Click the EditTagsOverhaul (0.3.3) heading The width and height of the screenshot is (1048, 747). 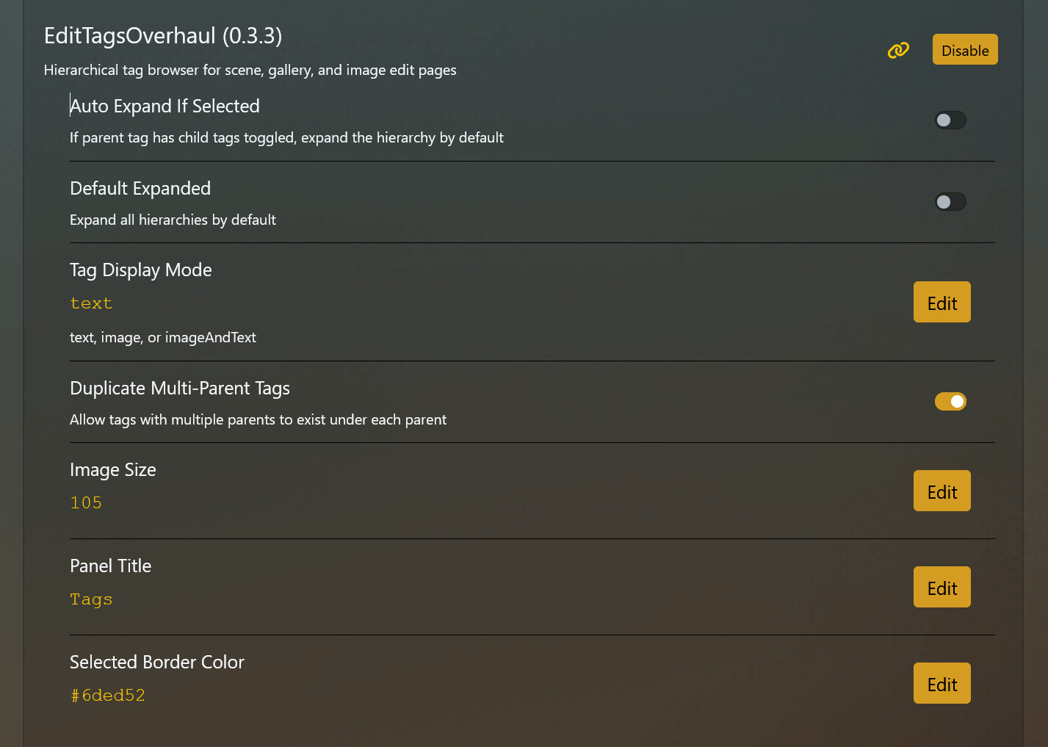click(163, 35)
